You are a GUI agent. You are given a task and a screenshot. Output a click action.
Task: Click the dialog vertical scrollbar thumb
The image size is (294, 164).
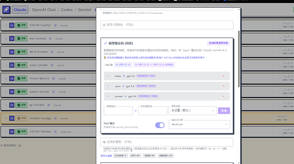point(239,59)
